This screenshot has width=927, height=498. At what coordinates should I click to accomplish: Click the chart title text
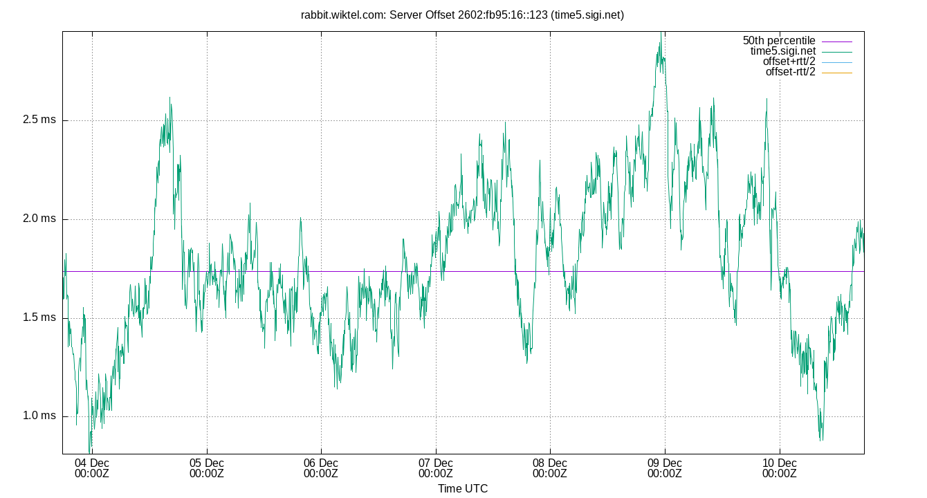tap(462, 14)
